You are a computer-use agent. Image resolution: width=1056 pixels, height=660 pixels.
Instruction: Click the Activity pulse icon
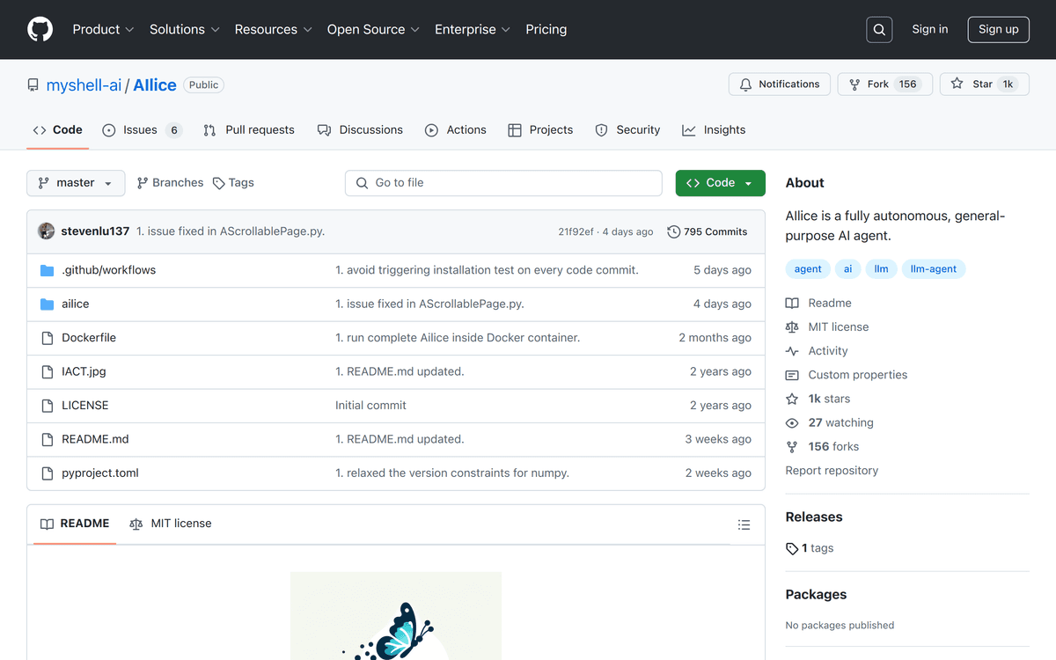(792, 351)
